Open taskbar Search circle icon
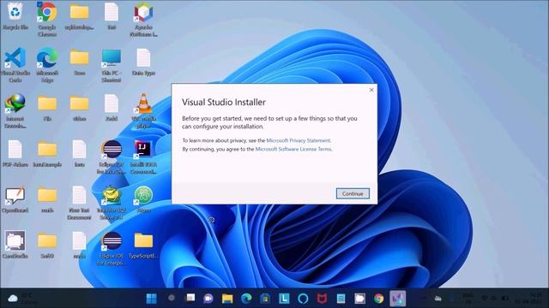 click(172, 298)
